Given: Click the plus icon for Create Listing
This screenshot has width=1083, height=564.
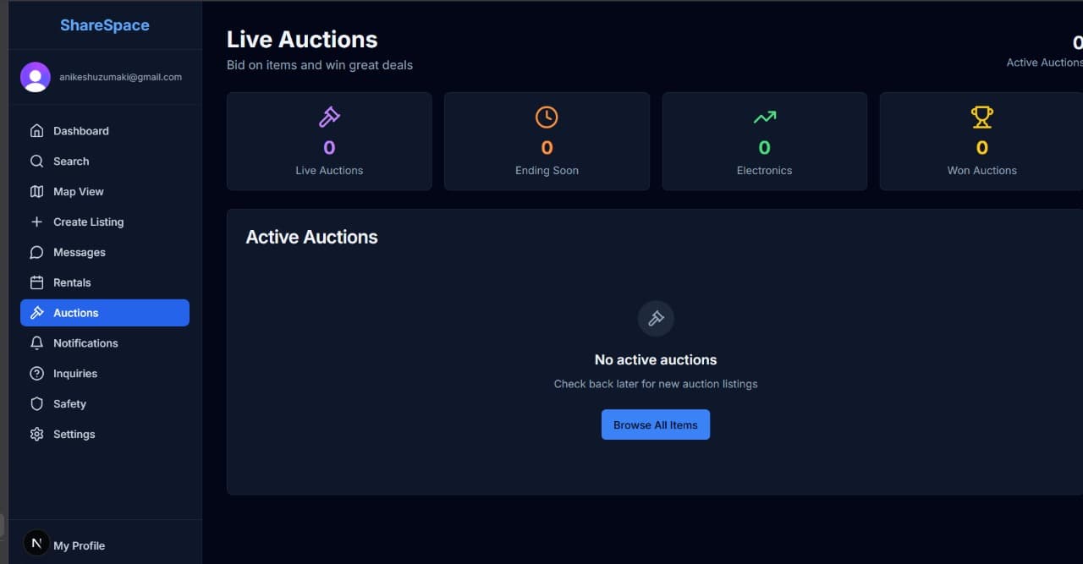Looking at the screenshot, I should pos(36,222).
